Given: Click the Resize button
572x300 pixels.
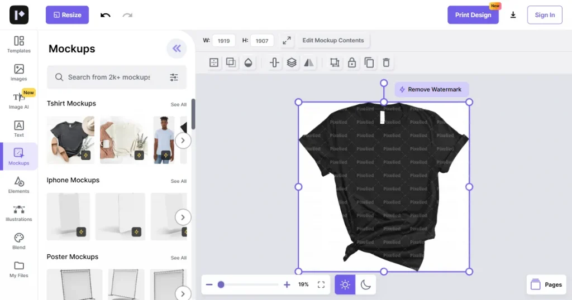Looking at the screenshot, I should (x=67, y=15).
